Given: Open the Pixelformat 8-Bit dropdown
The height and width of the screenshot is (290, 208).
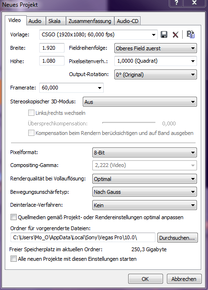Looking at the screenshot, I should [x=144, y=153].
